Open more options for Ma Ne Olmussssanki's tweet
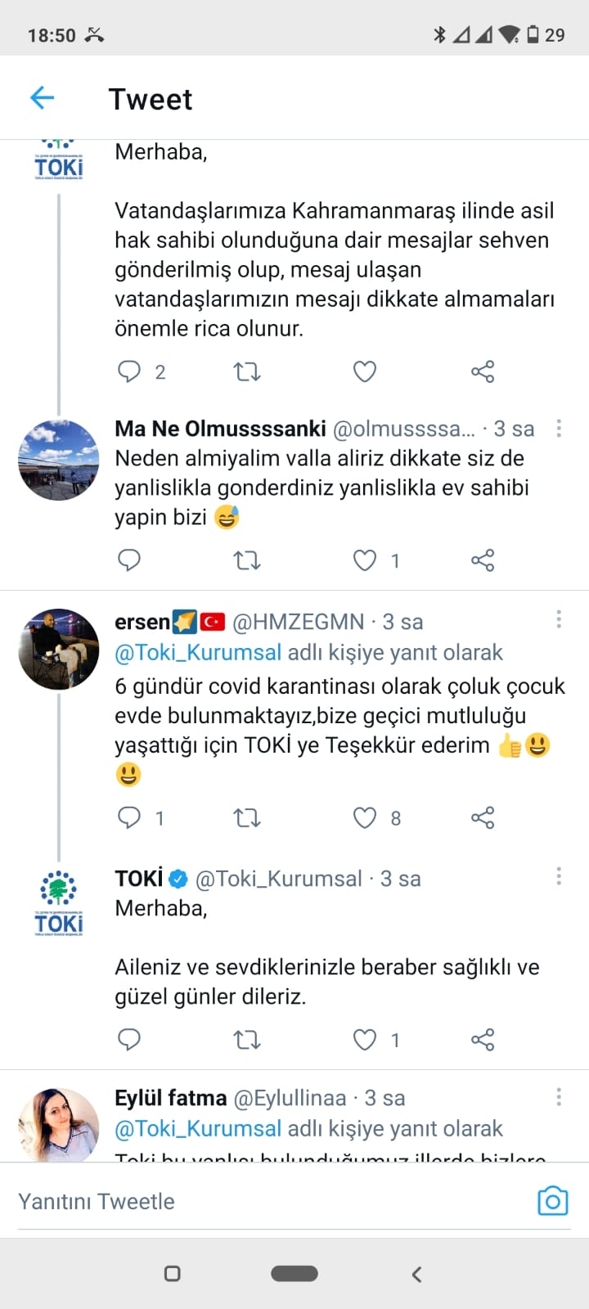 559,428
